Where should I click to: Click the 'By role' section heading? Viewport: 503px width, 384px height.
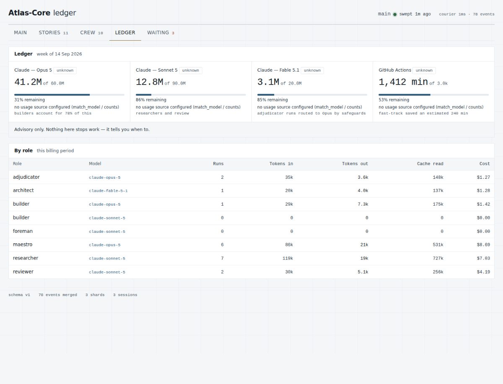coord(23,151)
